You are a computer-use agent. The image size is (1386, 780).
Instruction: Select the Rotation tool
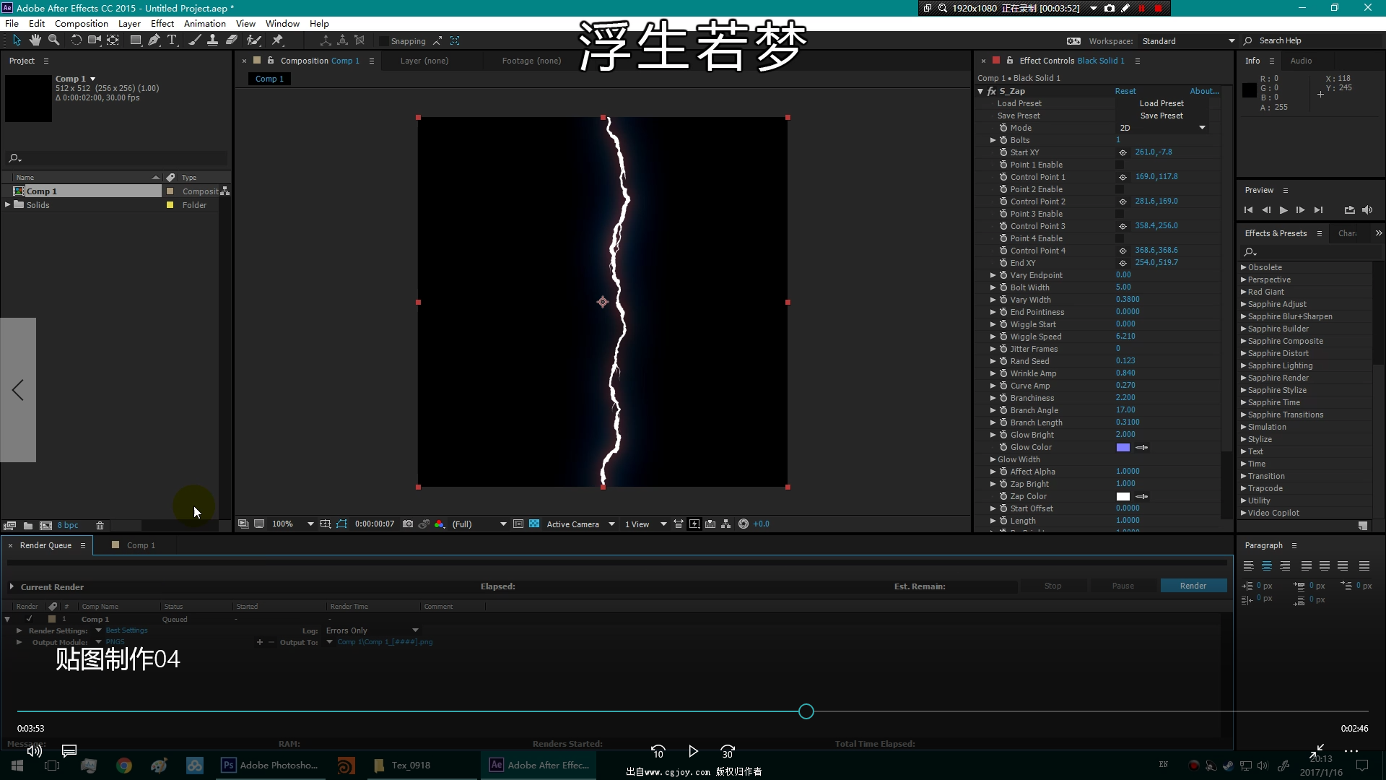[76, 40]
